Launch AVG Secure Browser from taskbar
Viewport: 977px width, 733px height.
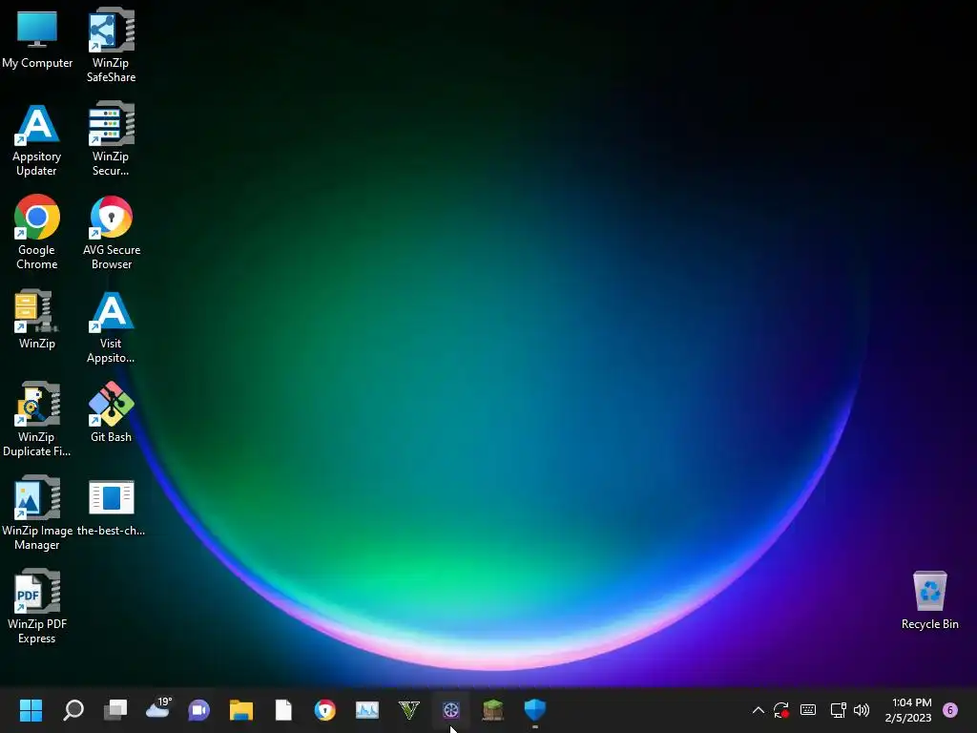[324, 710]
